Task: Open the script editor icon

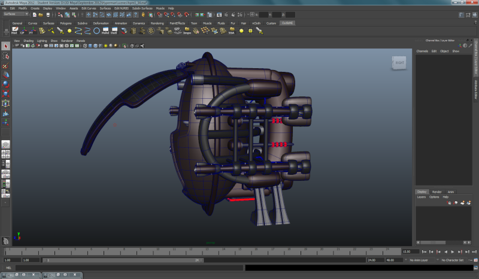Action: click(475, 268)
